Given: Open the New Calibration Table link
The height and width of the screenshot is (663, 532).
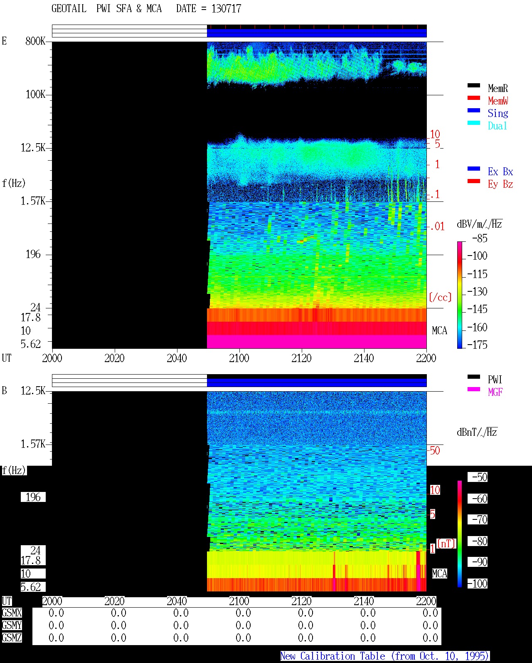Looking at the screenshot, I should point(385,656).
